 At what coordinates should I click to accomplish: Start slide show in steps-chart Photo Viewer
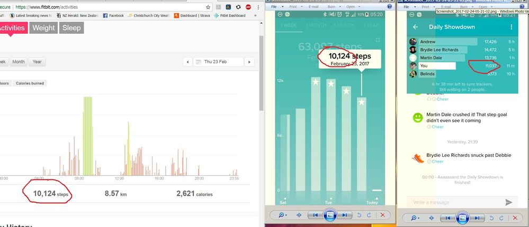pyautogui.click(x=330, y=215)
